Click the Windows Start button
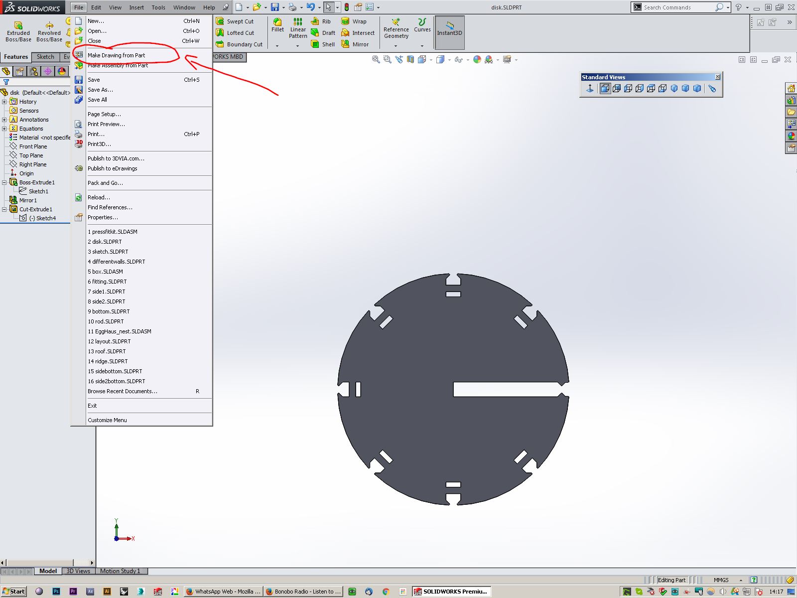797x598 pixels. (x=14, y=592)
